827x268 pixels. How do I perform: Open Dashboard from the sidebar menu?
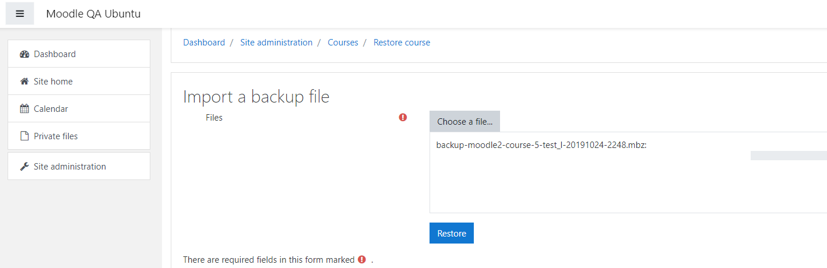tap(79, 54)
